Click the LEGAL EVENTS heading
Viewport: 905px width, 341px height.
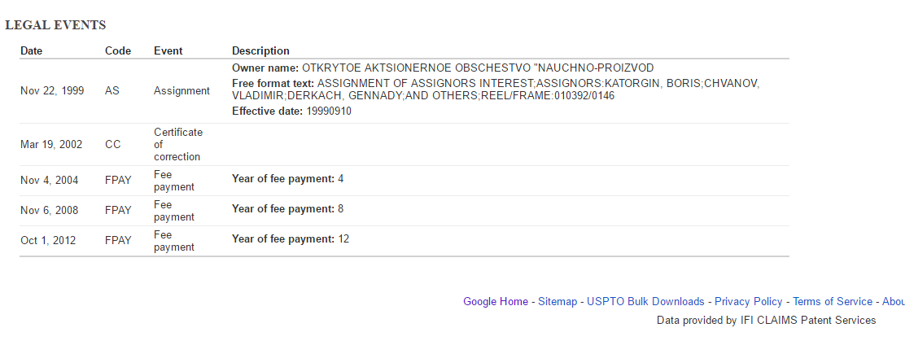click(x=55, y=25)
